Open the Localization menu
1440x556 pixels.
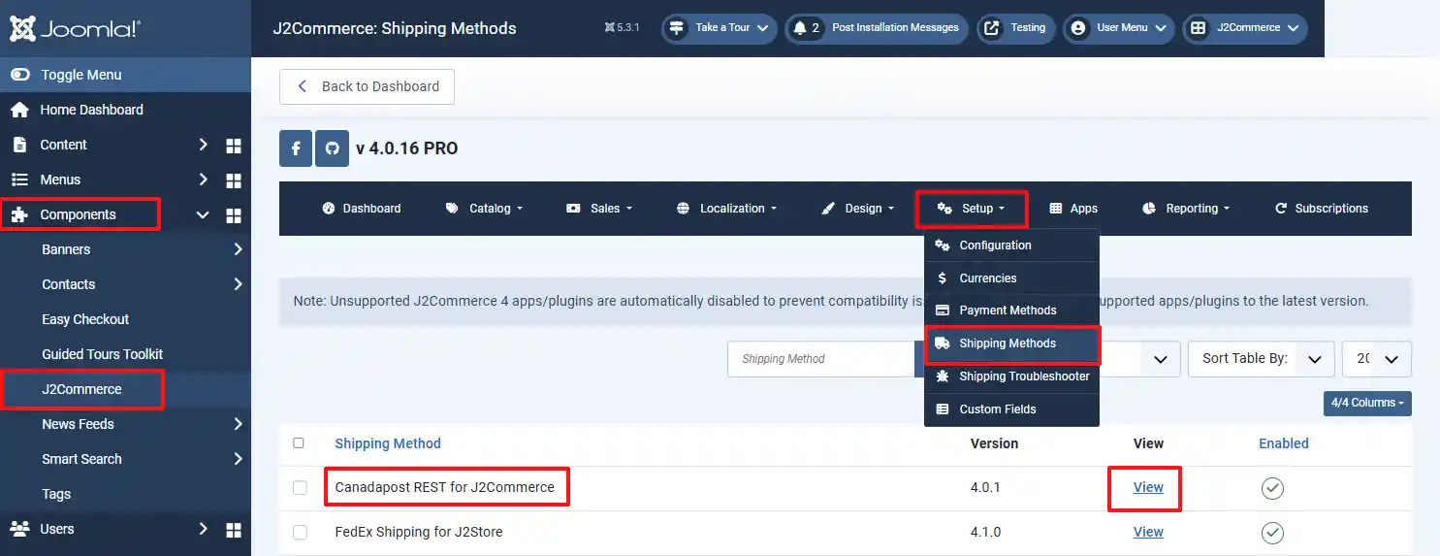click(x=726, y=209)
